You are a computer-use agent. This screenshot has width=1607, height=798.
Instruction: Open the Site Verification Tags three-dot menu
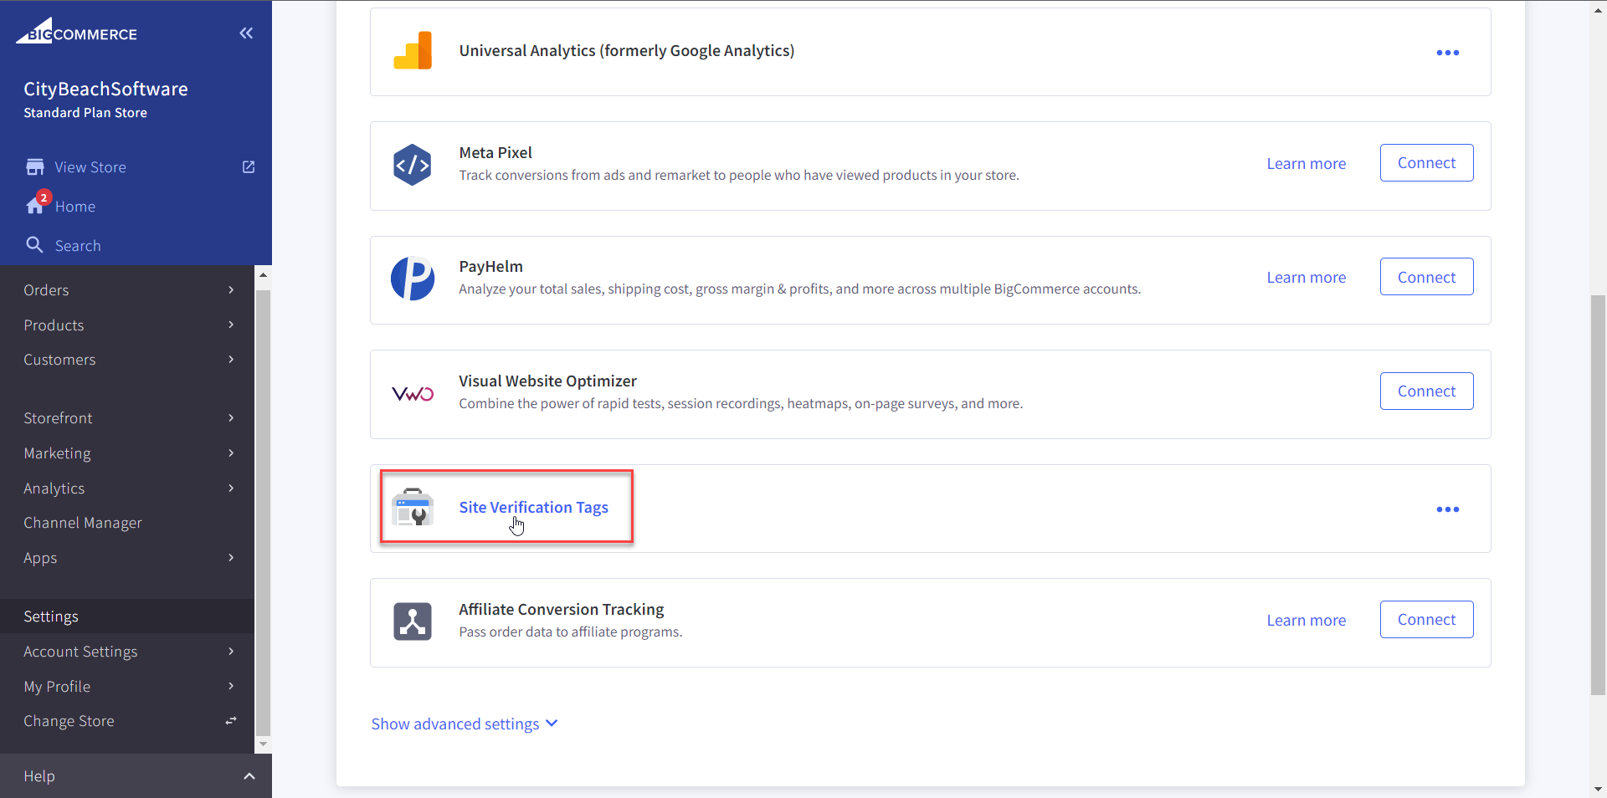click(x=1448, y=509)
